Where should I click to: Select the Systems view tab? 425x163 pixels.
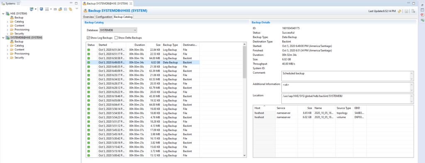11,3
